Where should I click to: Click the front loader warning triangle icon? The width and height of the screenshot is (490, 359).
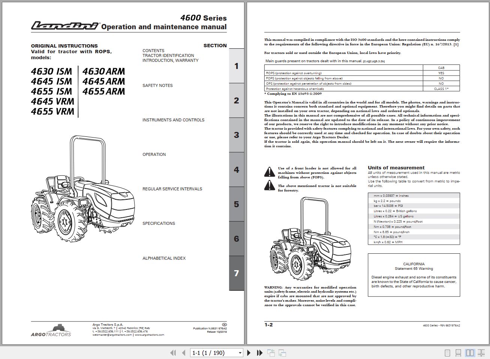[270, 172]
